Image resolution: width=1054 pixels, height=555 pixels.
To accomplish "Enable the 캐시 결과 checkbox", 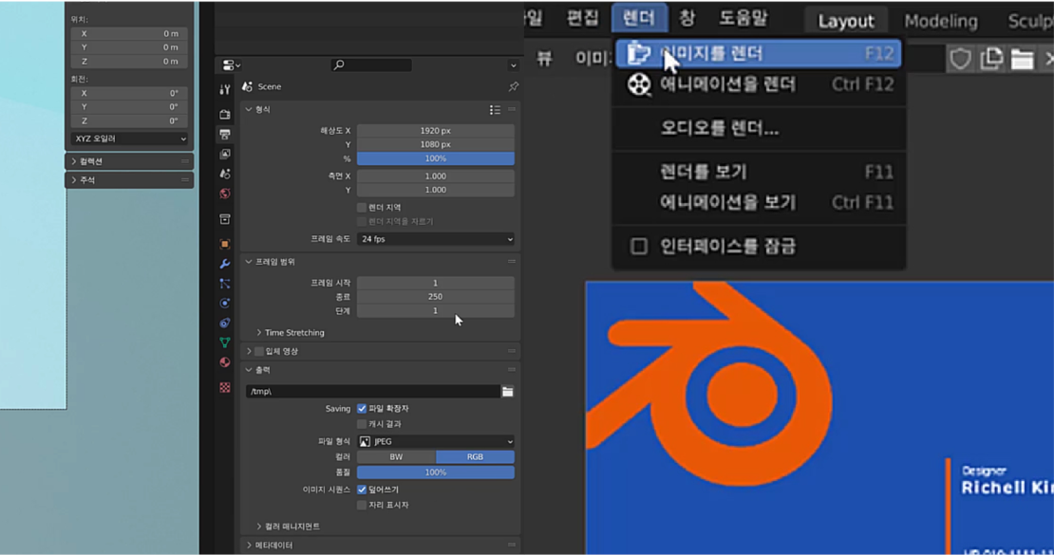I will 362,424.
